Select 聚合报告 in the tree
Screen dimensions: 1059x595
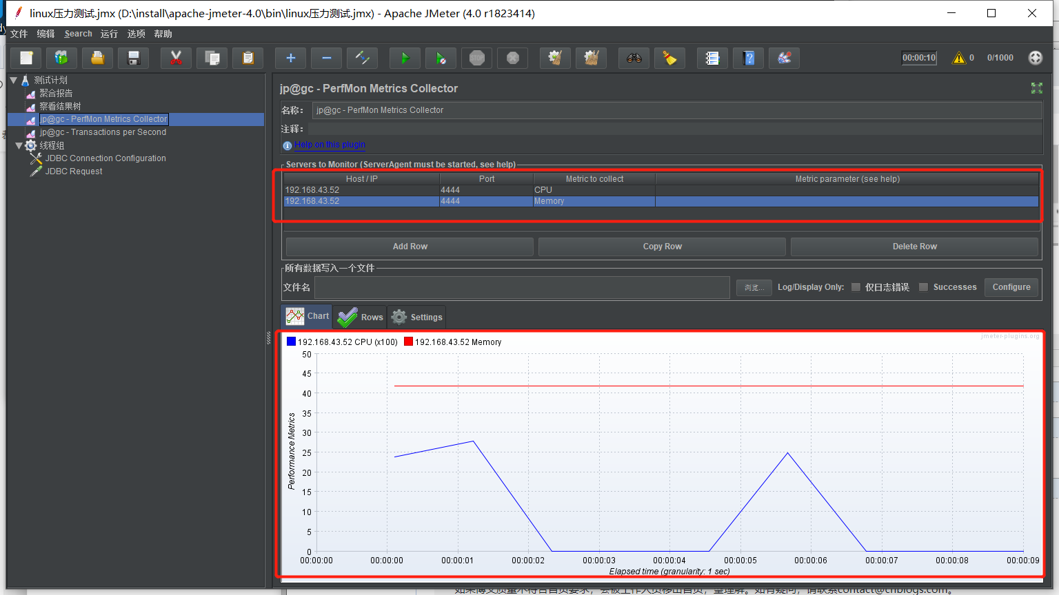(x=56, y=93)
